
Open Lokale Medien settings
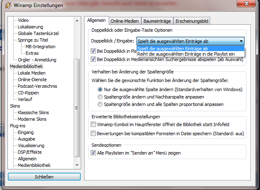coord(31,73)
